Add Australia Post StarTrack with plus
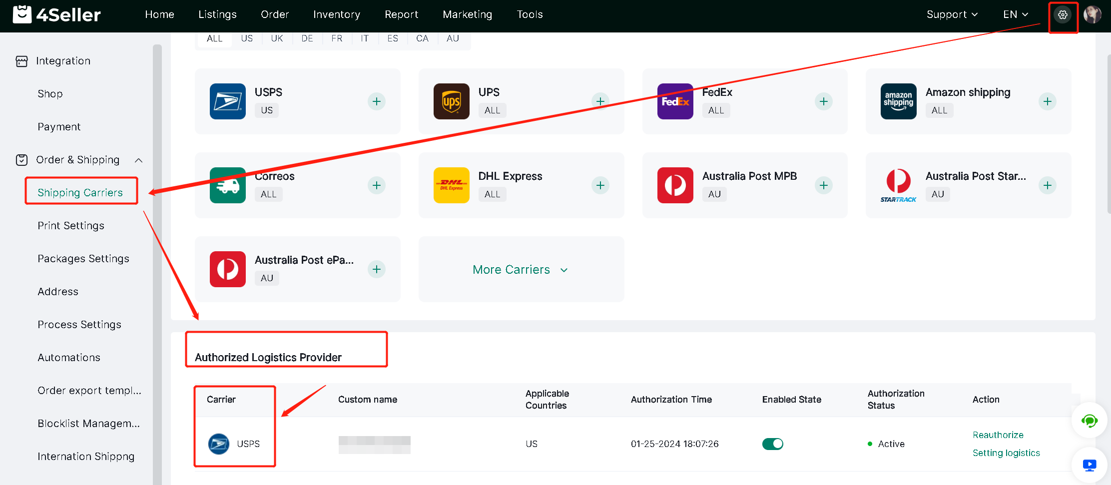Screen dimensions: 1111x485 pyautogui.click(x=1048, y=185)
